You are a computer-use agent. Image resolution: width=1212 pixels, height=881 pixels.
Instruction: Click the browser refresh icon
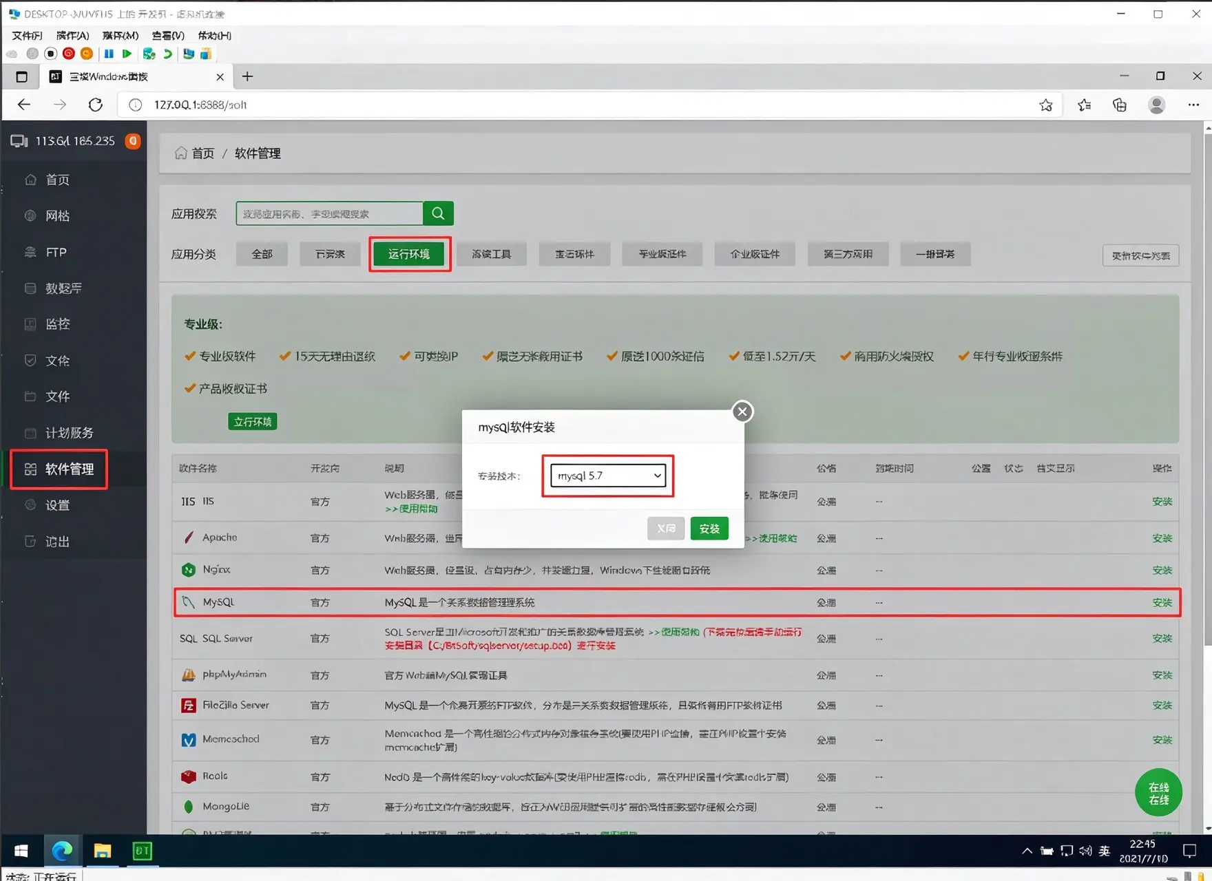96,105
